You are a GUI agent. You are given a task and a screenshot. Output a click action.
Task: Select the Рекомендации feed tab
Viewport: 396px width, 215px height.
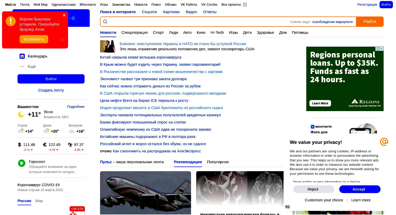(188, 162)
